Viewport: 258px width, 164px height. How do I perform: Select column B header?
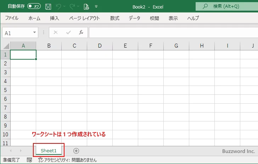click(49, 46)
